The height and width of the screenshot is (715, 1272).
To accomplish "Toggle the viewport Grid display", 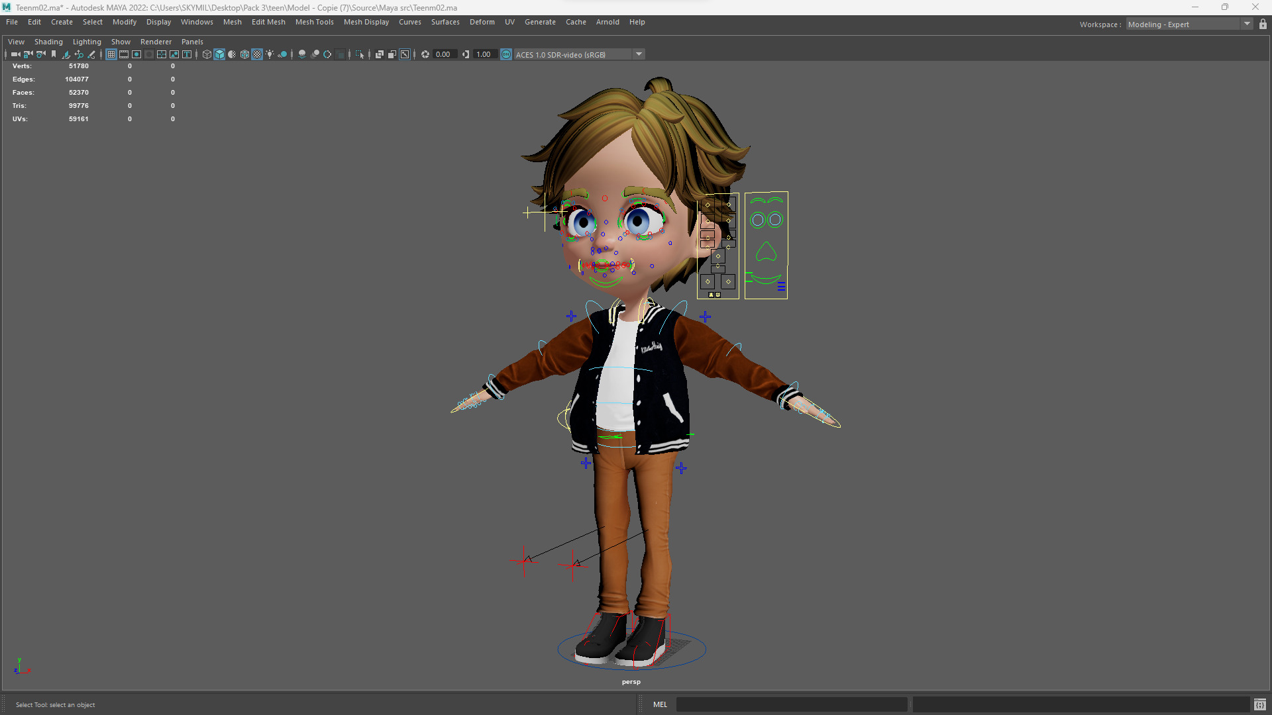I will point(111,54).
